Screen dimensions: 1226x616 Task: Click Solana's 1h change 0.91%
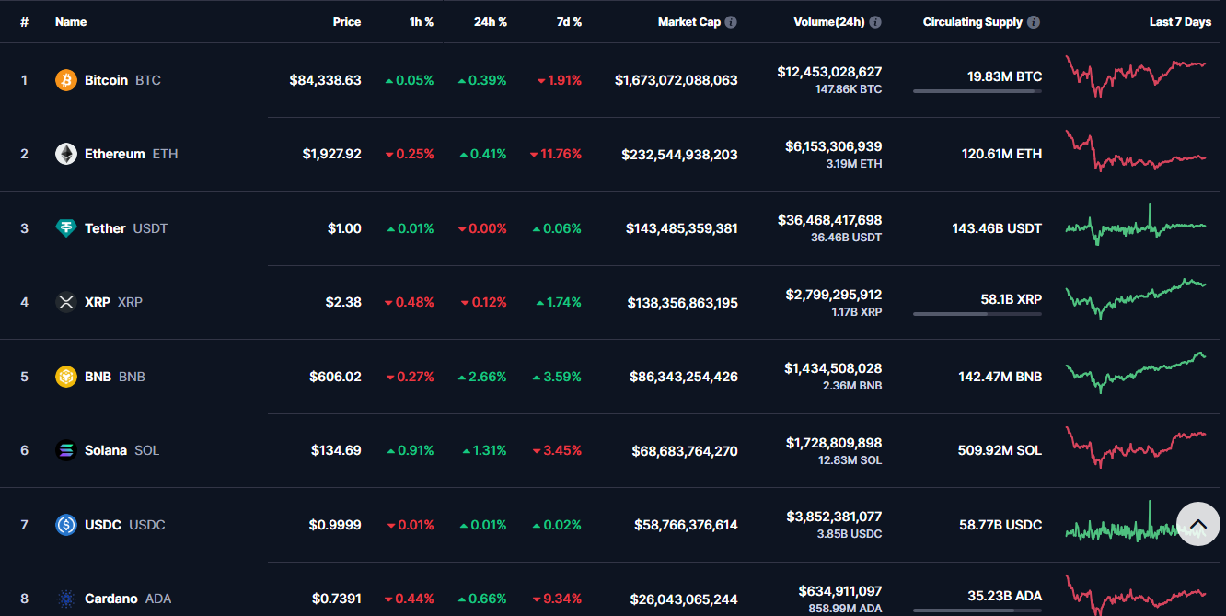click(x=410, y=450)
